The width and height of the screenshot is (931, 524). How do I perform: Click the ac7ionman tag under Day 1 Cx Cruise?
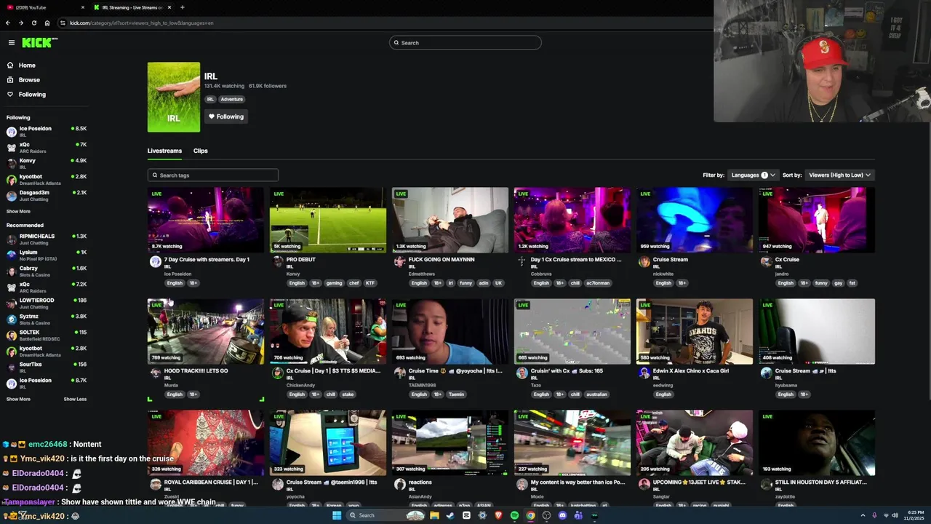click(x=598, y=283)
